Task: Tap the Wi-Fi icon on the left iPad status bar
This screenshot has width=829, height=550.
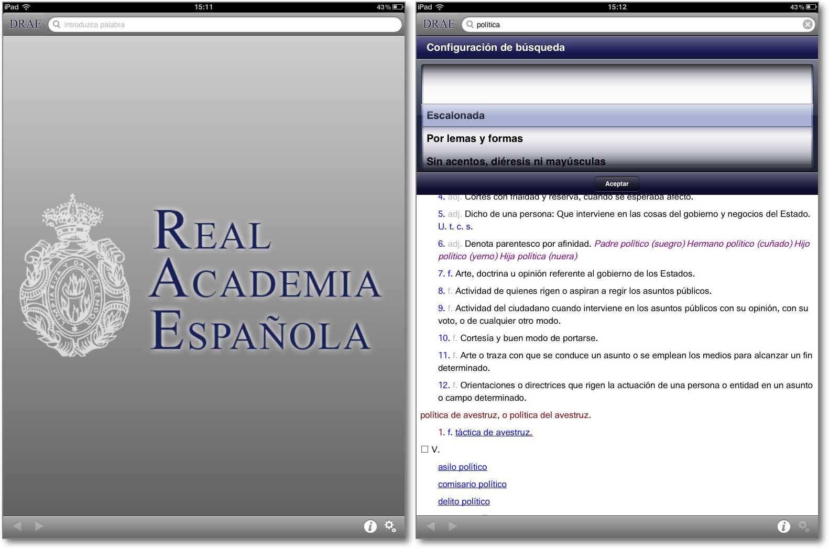Action: point(26,7)
